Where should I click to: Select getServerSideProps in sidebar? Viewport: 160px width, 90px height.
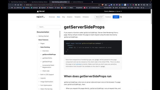49,54
